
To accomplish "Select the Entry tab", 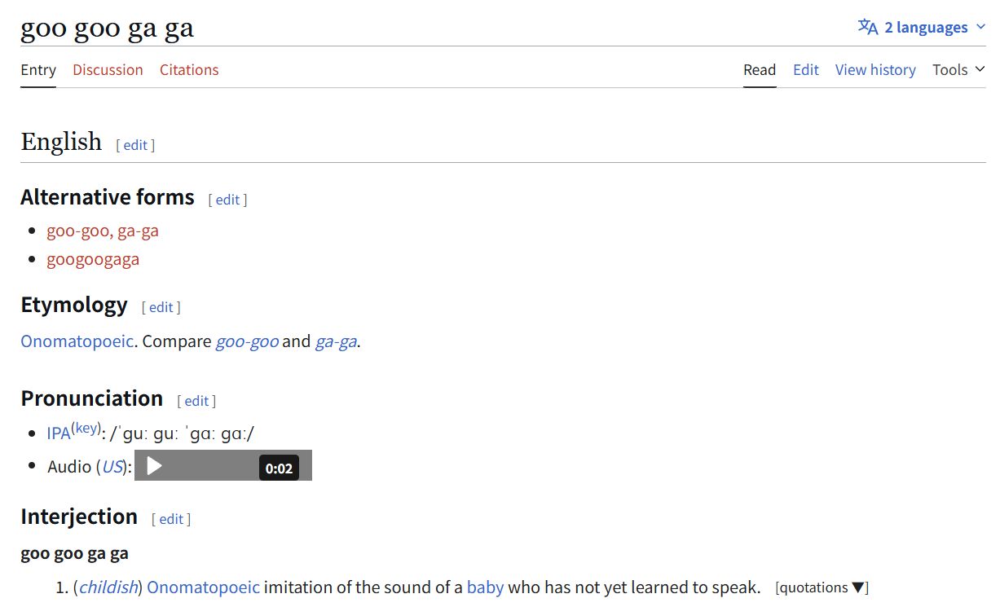I will tap(38, 70).
